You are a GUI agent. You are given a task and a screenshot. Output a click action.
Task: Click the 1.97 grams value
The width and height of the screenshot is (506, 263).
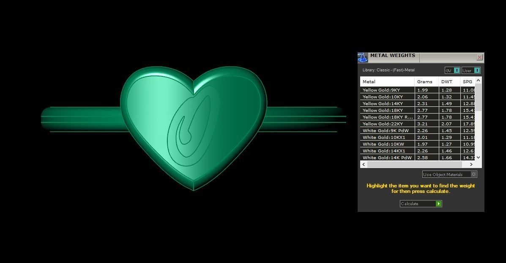(x=422, y=144)
